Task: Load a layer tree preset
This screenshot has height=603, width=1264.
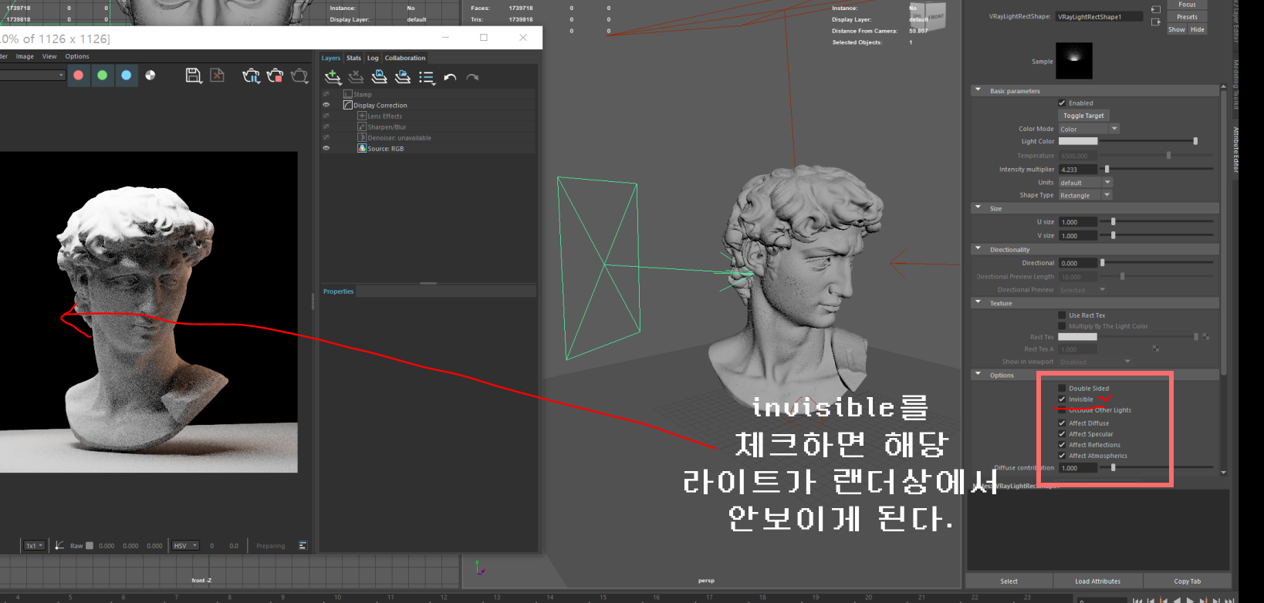Action: [403, 76]
